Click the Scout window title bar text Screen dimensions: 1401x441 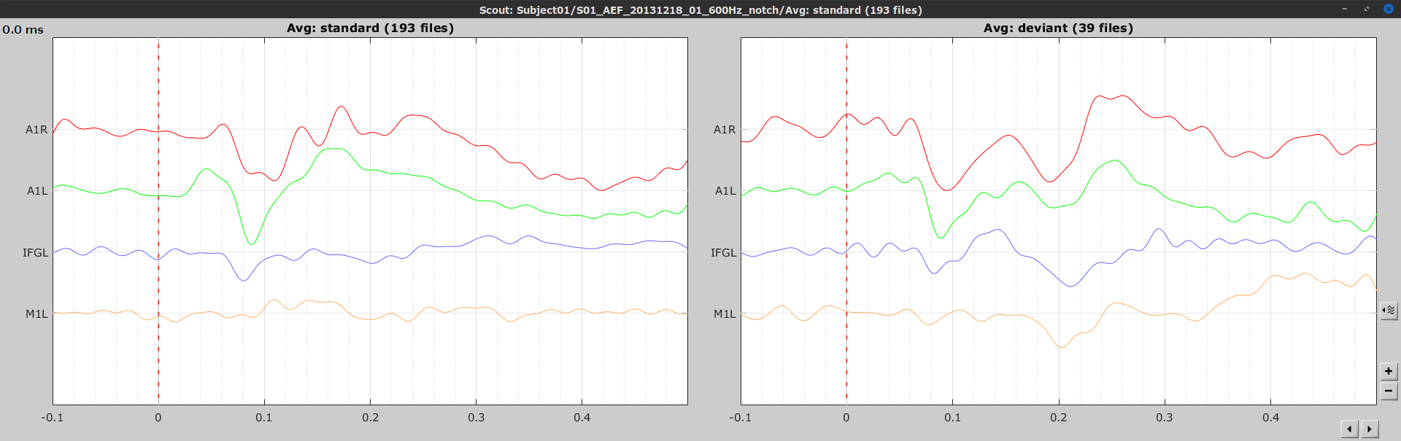pyautogui.click(x=700, y=9)
